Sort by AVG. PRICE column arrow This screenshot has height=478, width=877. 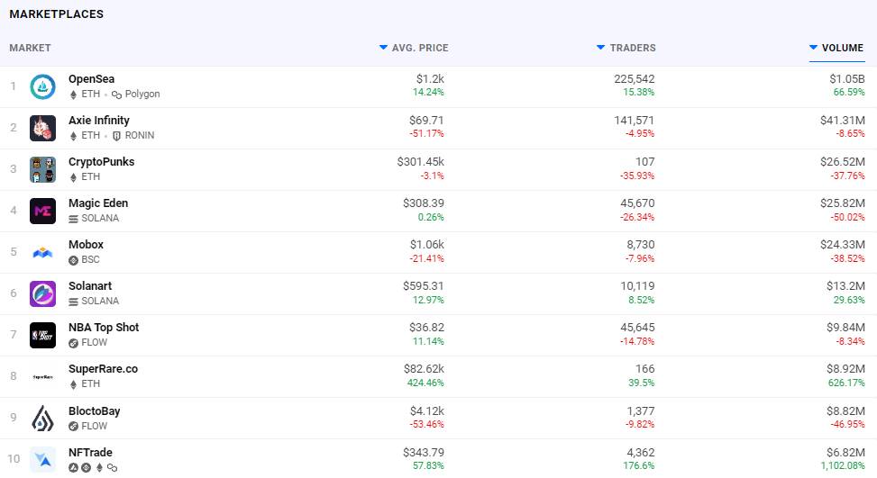(383, 48)
